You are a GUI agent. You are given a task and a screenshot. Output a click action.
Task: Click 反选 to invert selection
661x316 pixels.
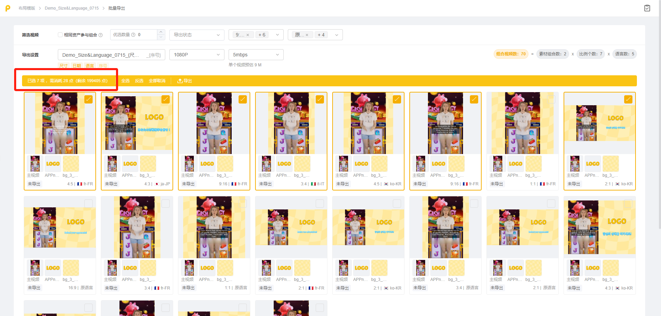(x=139, y=81)
